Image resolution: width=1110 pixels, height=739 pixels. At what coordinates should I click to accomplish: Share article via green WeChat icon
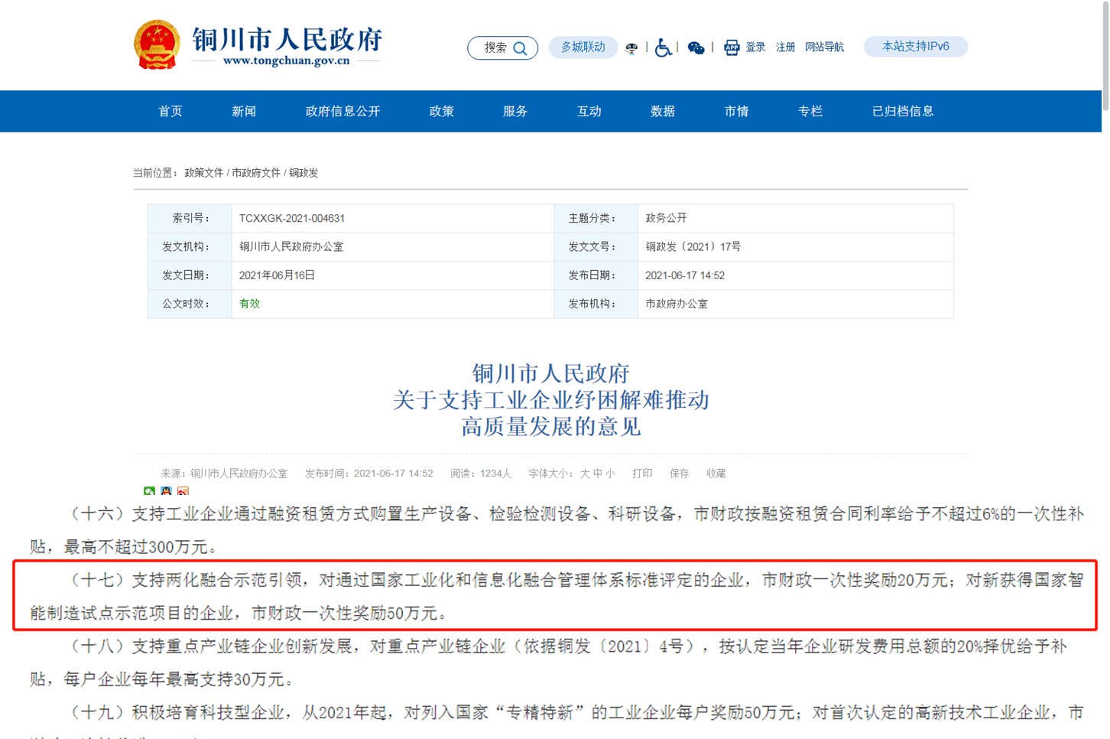tap(149, 491)
